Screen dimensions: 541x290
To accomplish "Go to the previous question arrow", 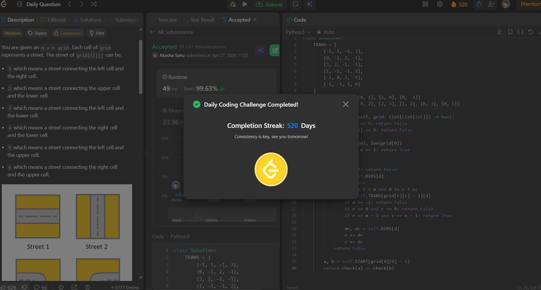I will [x=69, y=5].
